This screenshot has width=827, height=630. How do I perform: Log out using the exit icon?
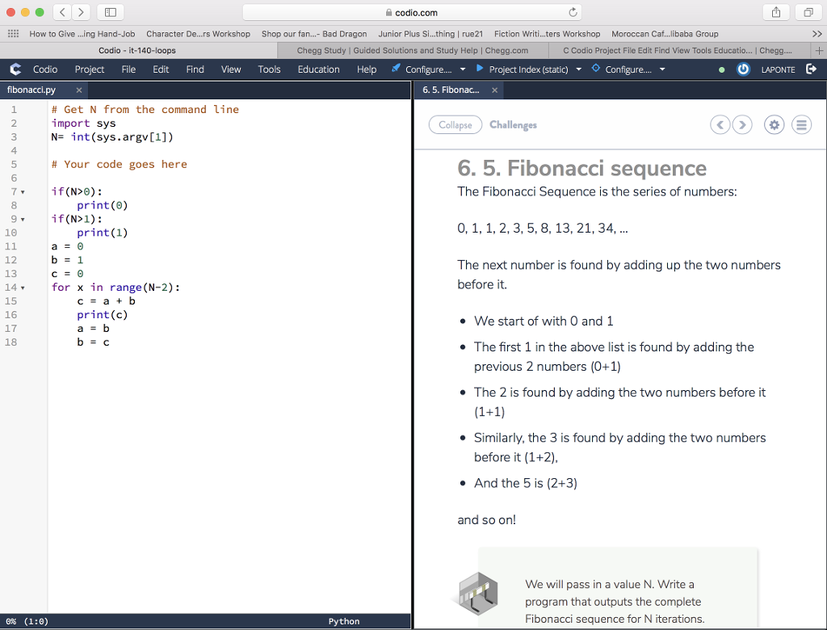[x=811, y=69]
